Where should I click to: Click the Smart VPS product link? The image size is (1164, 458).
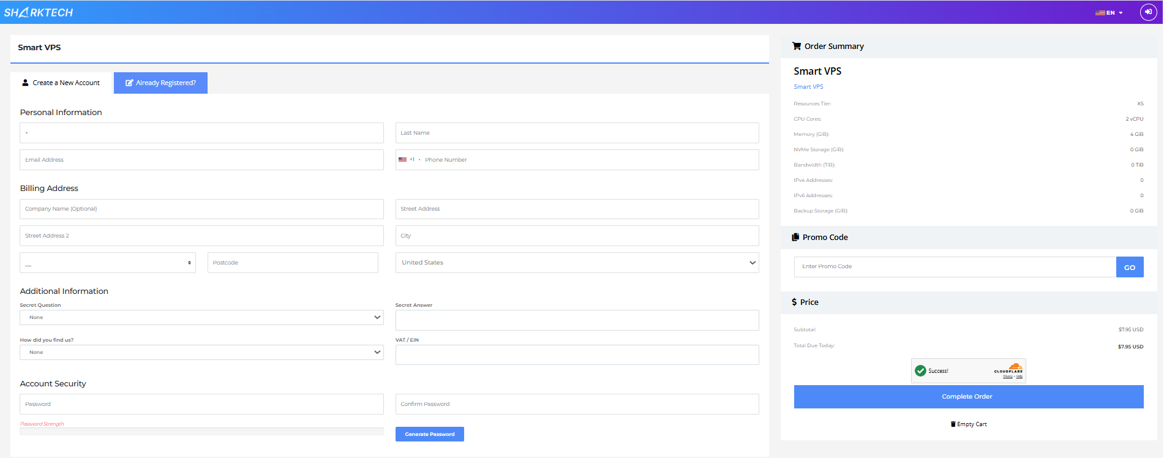tap(808, 87)
